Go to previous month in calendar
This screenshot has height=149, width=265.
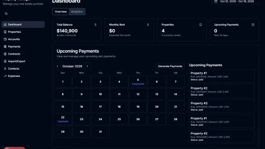coord(58,66)
